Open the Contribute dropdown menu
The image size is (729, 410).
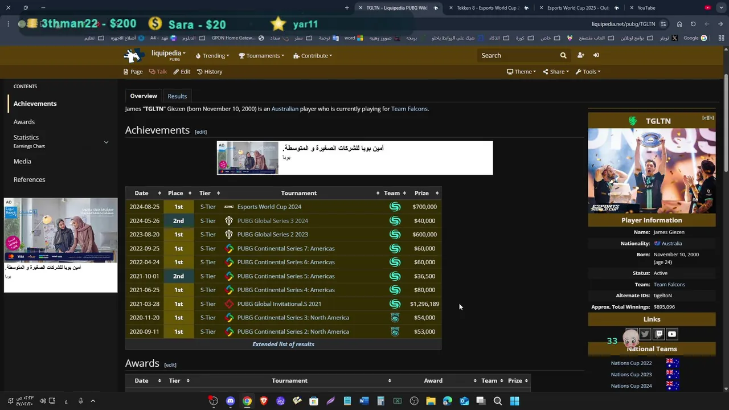[x=313, y=56]
